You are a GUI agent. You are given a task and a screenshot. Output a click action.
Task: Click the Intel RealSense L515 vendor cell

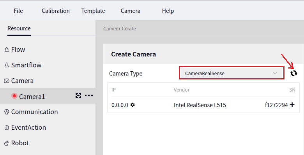tap(200, 105)
